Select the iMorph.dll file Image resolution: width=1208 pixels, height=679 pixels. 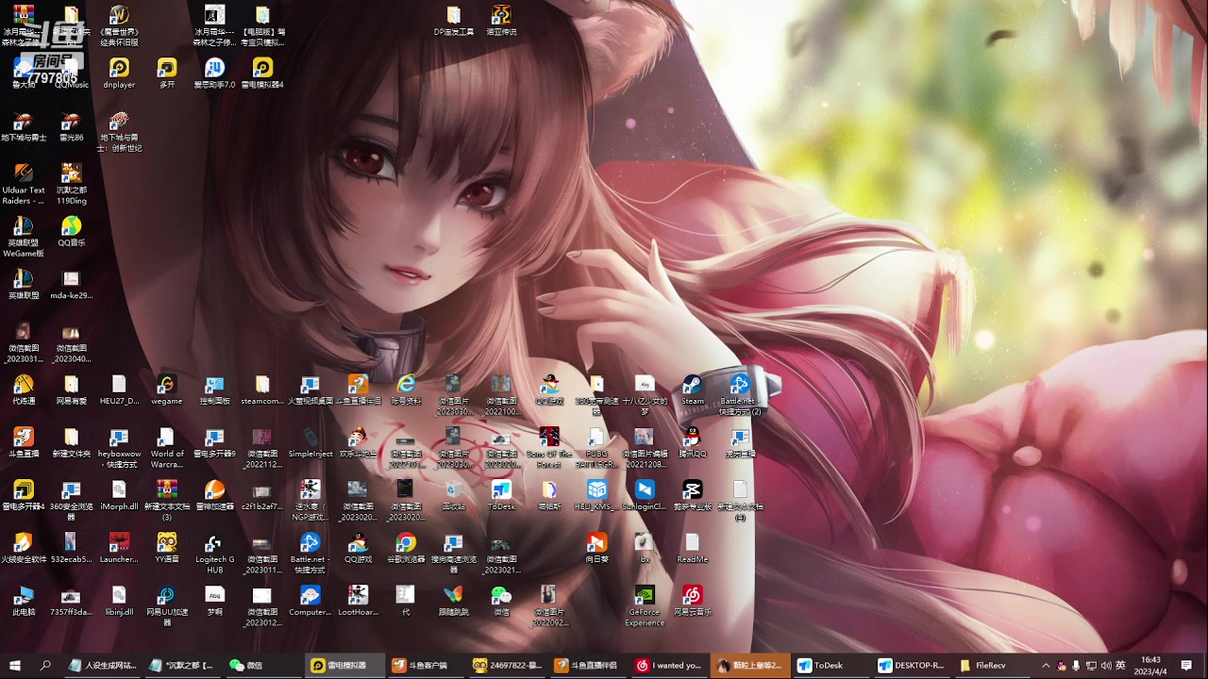click(x=119, y=495)
